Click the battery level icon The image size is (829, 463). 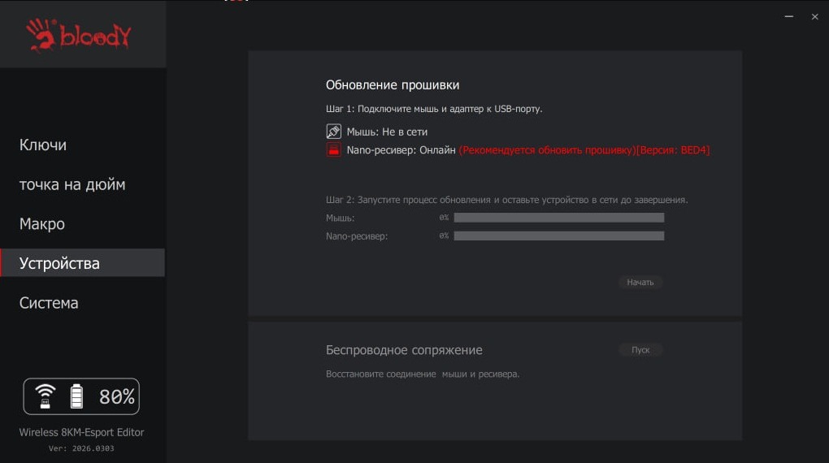coord(76,396)
